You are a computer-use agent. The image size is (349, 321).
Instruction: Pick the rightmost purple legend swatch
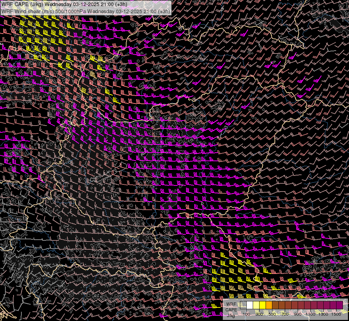[339, 305]
